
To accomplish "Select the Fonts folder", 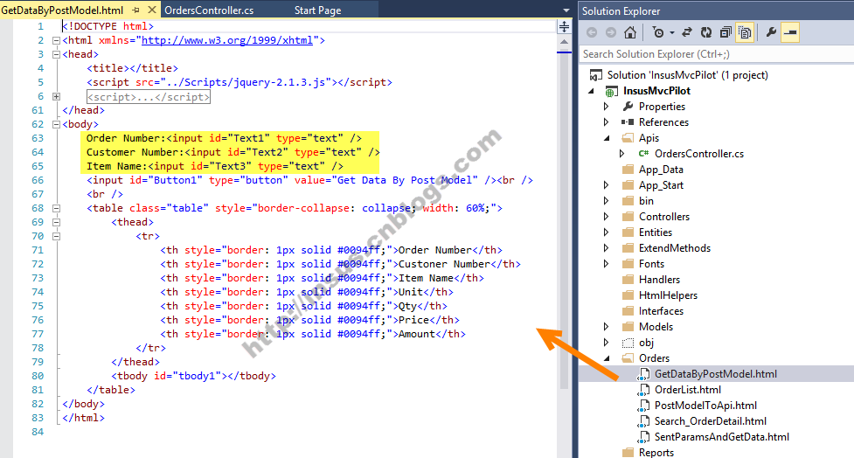I will pos(651,264).
